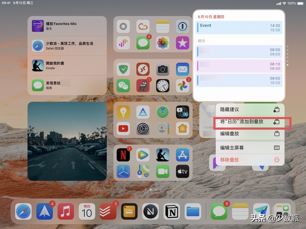Viewport: 306px width, 229px height.
Task: Select 编辑叠放 menu entry
Action: pos(250,134)
